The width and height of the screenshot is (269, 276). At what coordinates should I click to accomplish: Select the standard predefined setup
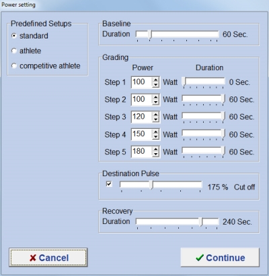[14, 36]
